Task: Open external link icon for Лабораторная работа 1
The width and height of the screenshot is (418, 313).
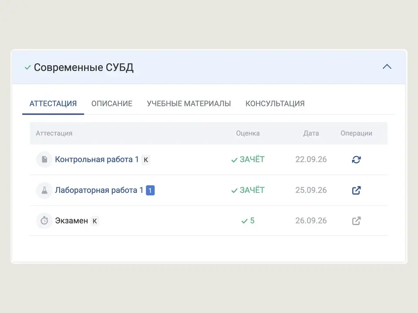Action: point(357,190)
